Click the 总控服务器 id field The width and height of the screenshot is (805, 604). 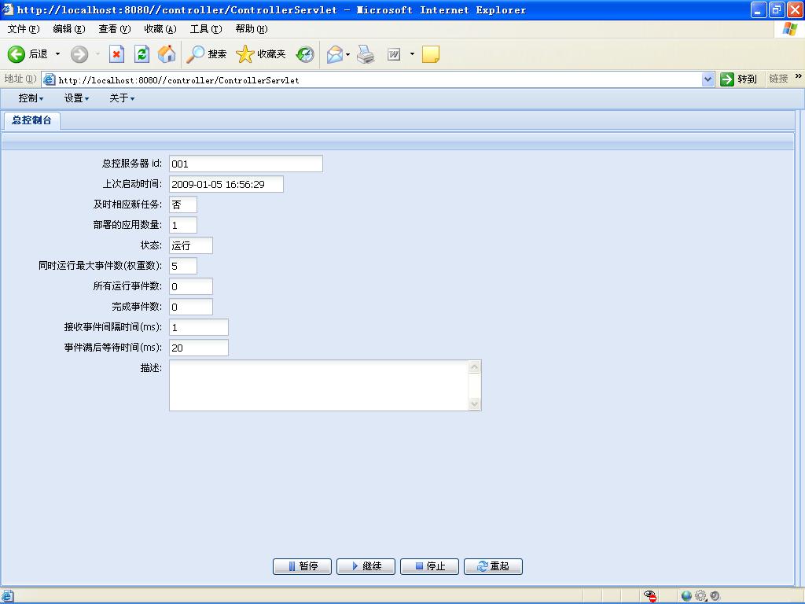pos(246,164)
